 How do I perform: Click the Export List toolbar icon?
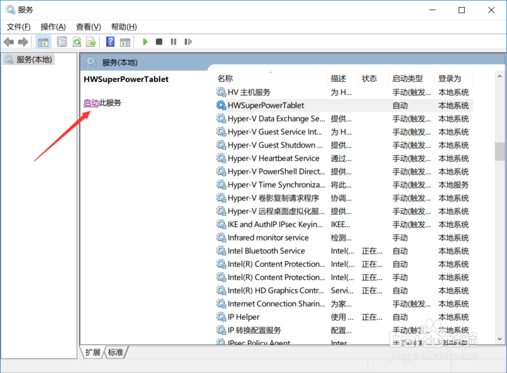click(91, 42)
